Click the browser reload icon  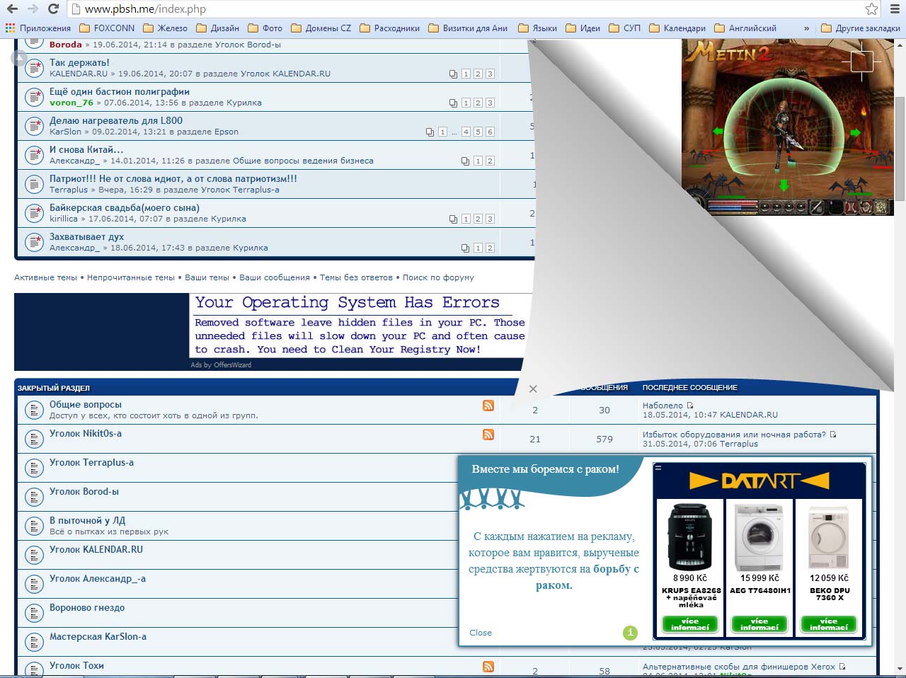[x=53, y=9]
